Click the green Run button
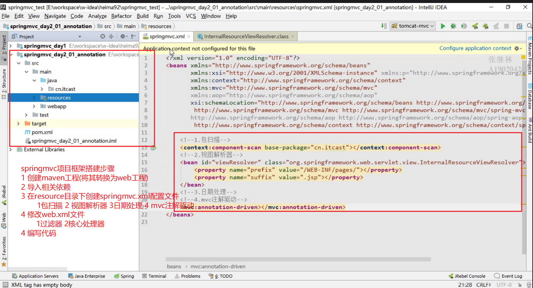 point(443,26)
